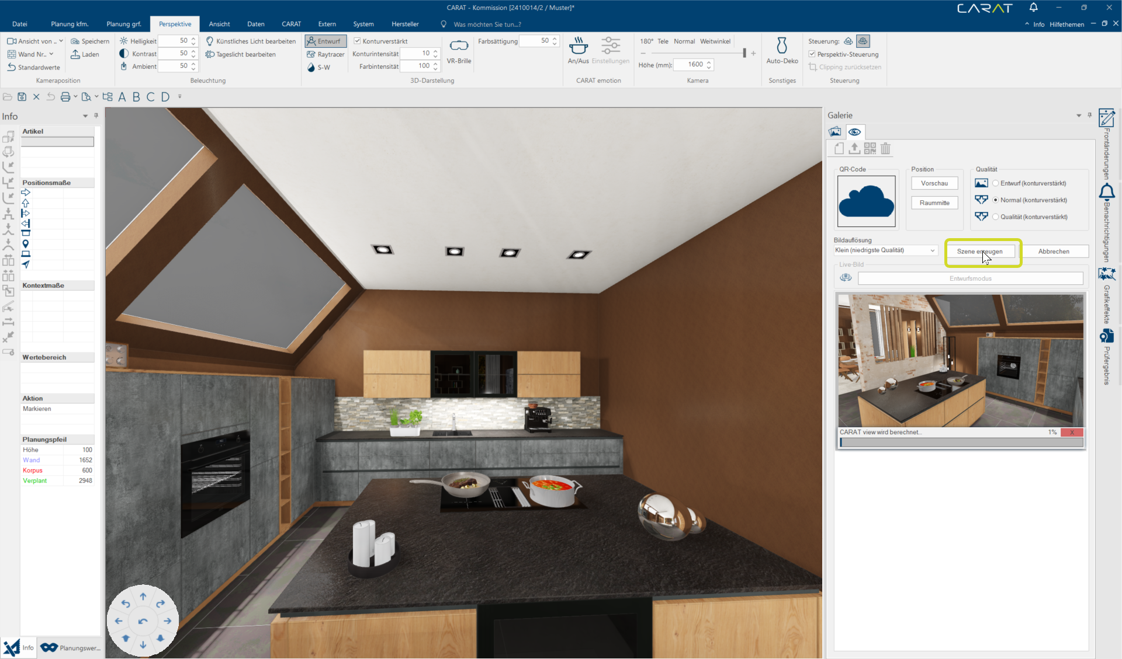Click the Szene erzeugen button

click(x=979, y=252)
